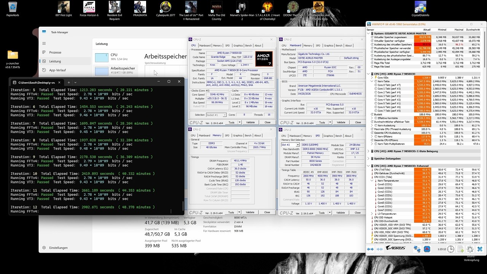Switch to CPU tab in SPD CPU-Z window
This screenshot has height=274, width=487.
[x=283, y=136]
